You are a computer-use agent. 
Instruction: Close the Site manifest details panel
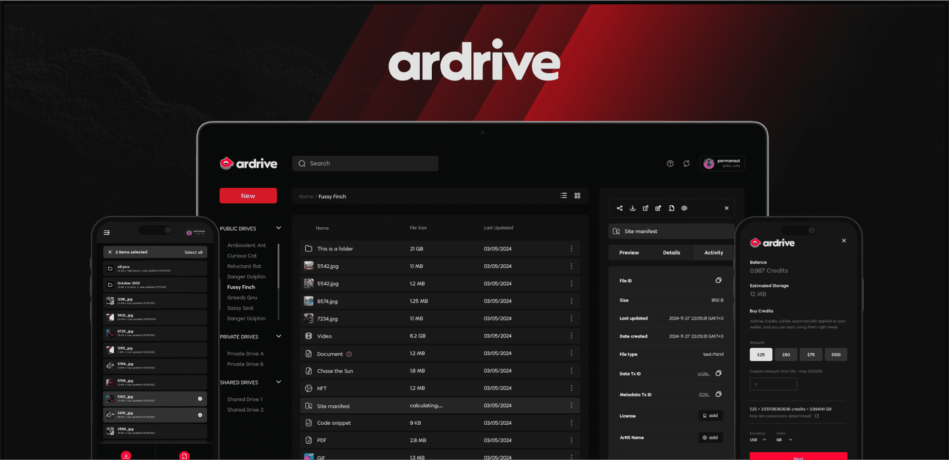pyautogui.click(x=727, y=208)
